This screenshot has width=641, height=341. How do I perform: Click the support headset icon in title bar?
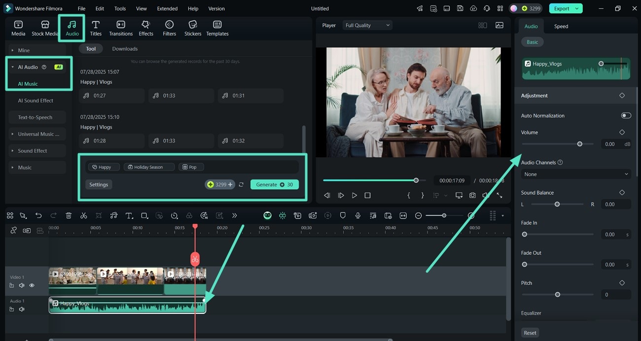click(487, 8)
